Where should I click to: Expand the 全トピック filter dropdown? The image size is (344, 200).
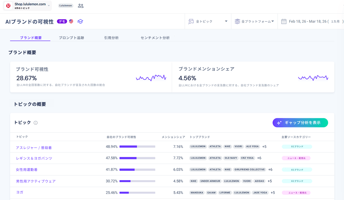(x=208, y=21)
